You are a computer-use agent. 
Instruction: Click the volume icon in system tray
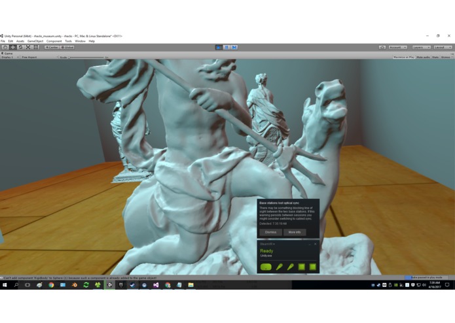[x=424, y=285]
